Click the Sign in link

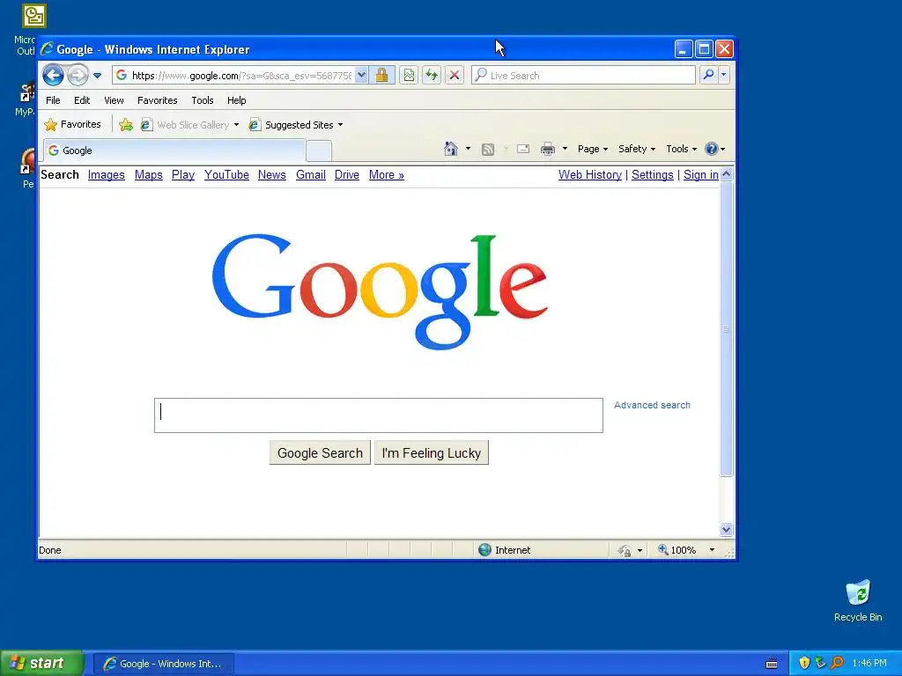[700, 175]
